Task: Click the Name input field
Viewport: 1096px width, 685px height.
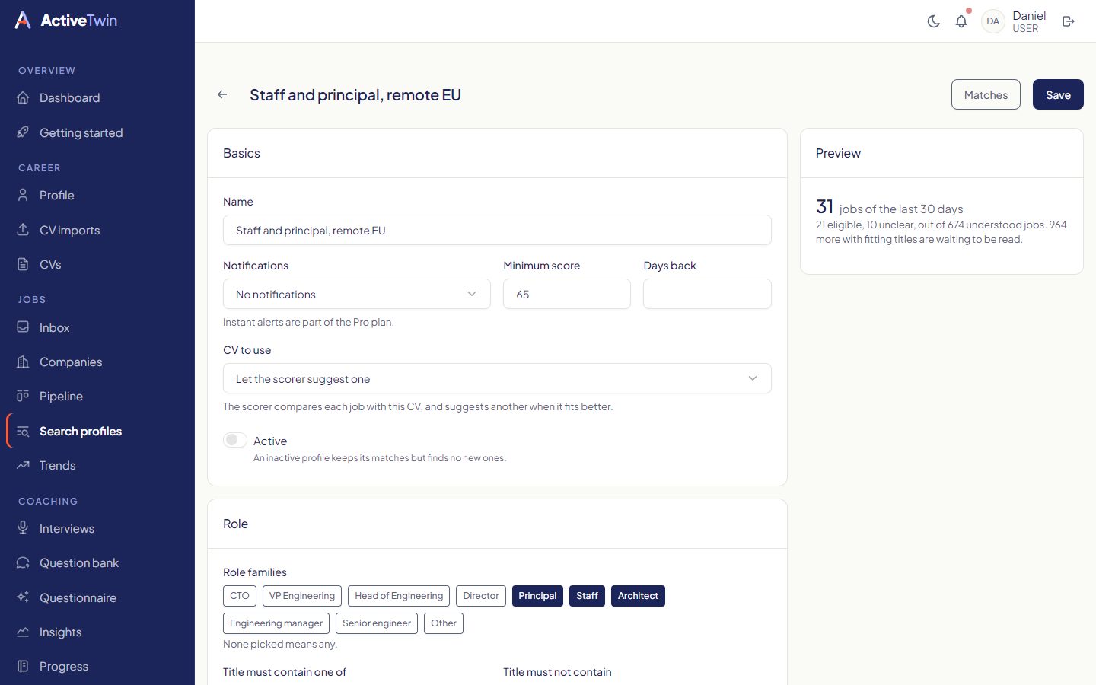Action: tap(497, 230)
